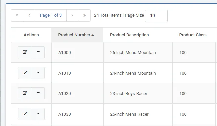Open actions dropdown for product A1020
This screenshot has width=217, height=126.
point(38,93)
